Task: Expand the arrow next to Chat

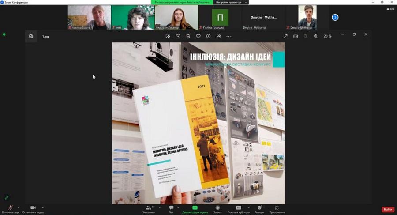Action: pos(178,207)
